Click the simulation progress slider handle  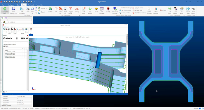point(6,42)
